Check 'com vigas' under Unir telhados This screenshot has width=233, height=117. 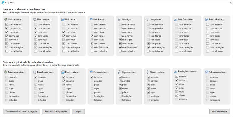click(207, 40)
